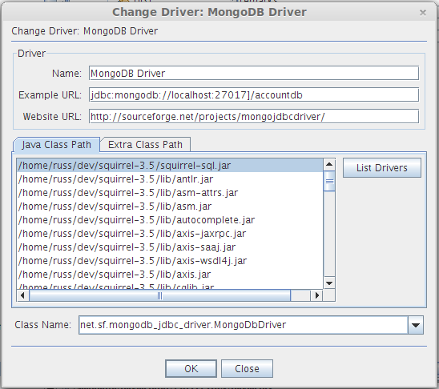Select the lib/axis-jaxrpc.jar entry
The height and width of the screenshot is (389, 439).
(170, 234)
